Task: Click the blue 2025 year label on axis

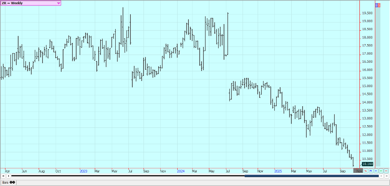Action: point(278,170)
